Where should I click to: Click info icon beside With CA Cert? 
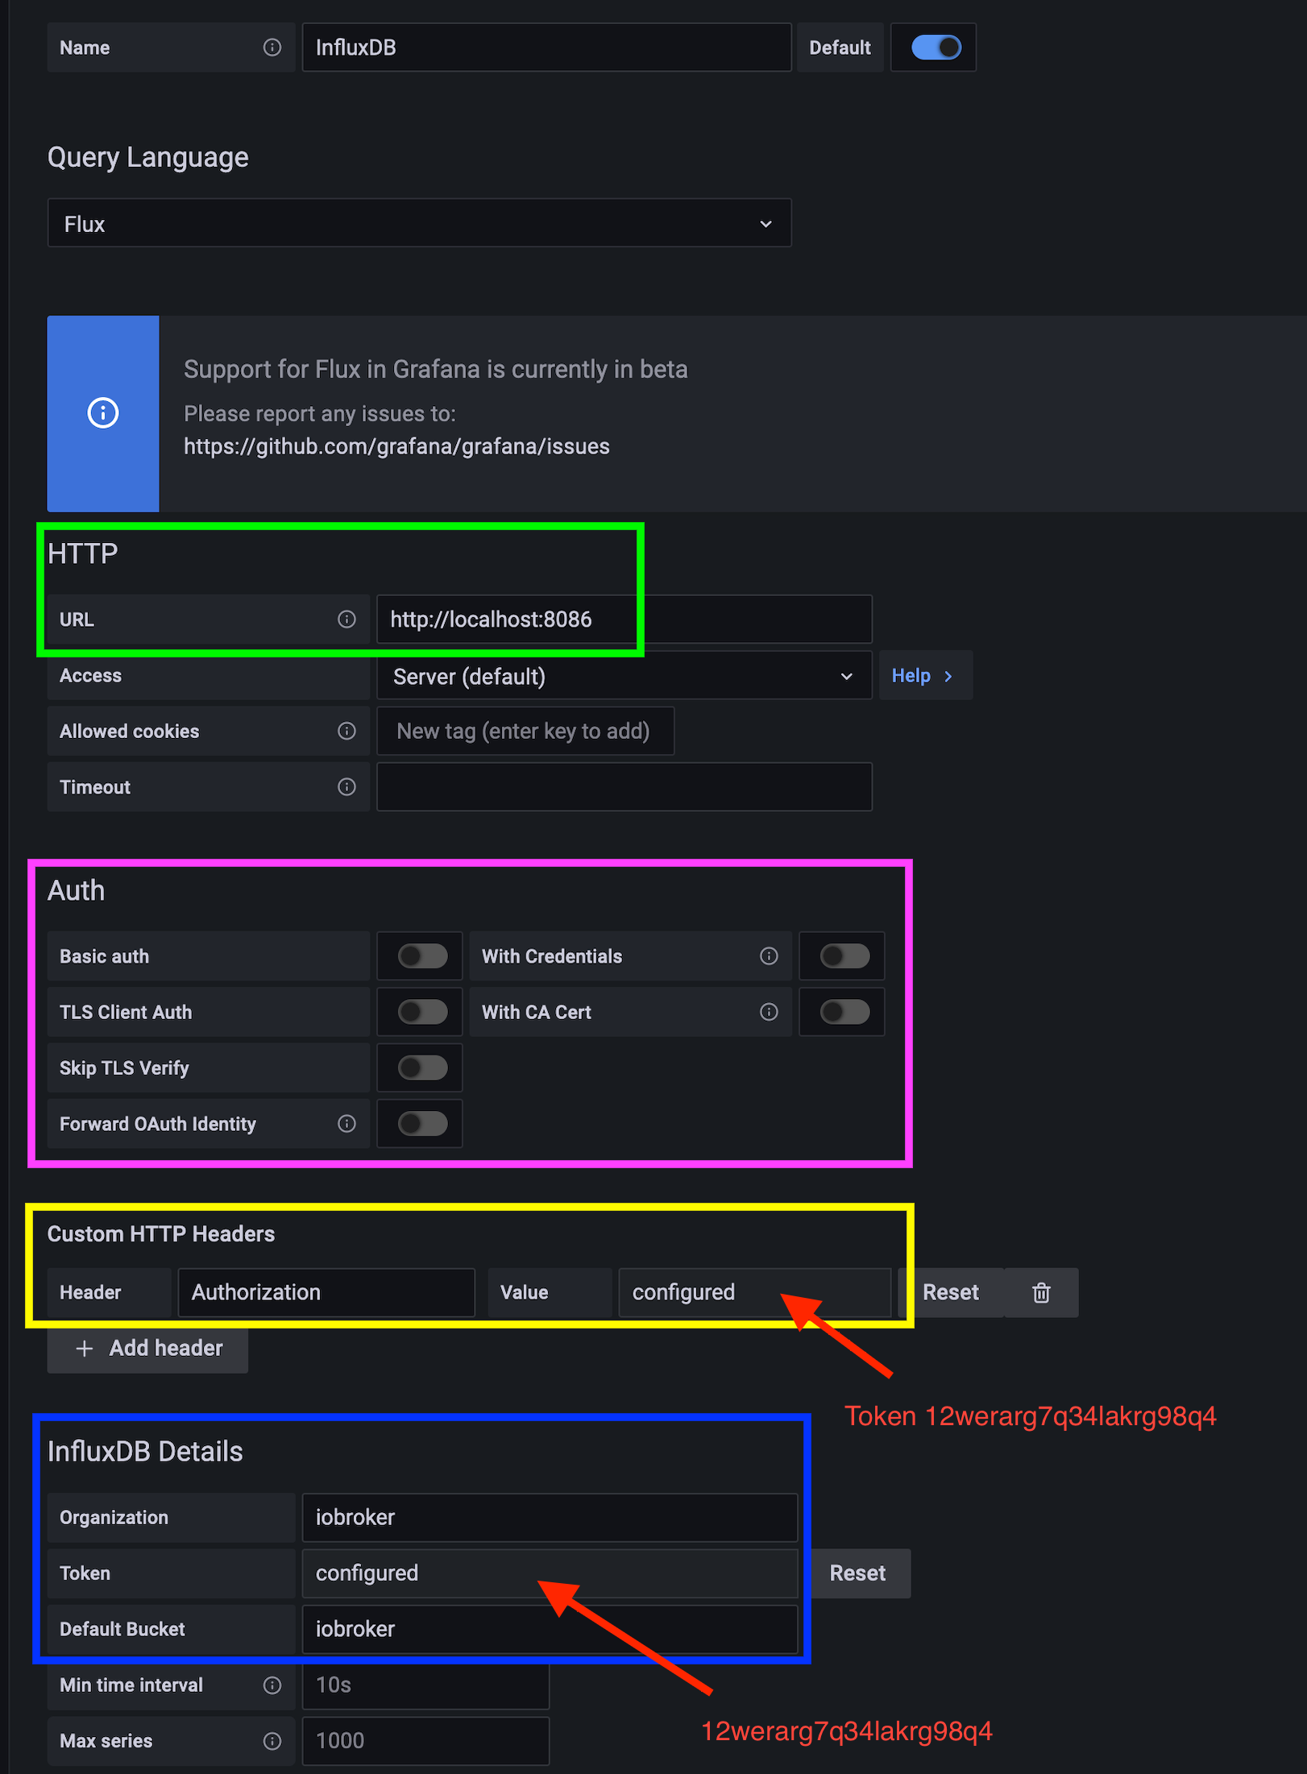coord(769,1012)
